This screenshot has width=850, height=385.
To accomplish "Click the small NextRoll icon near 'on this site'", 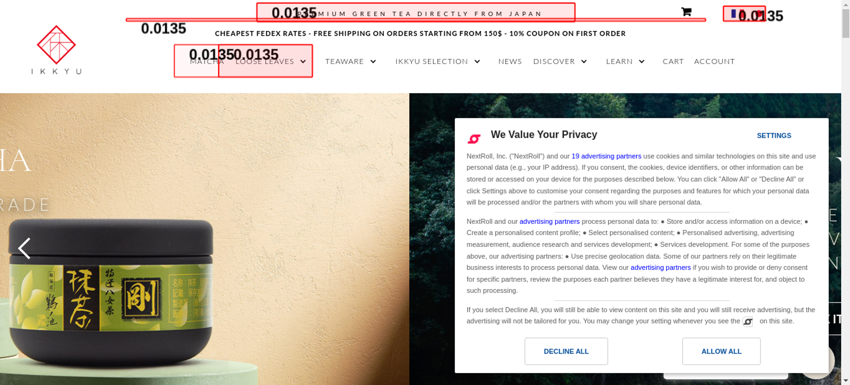I will coord(748,322).
